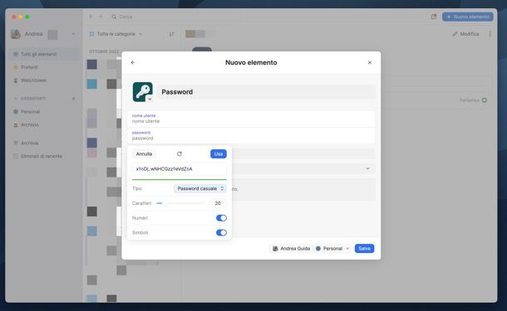Click the Cerca search field

click(x=175, y=17)
